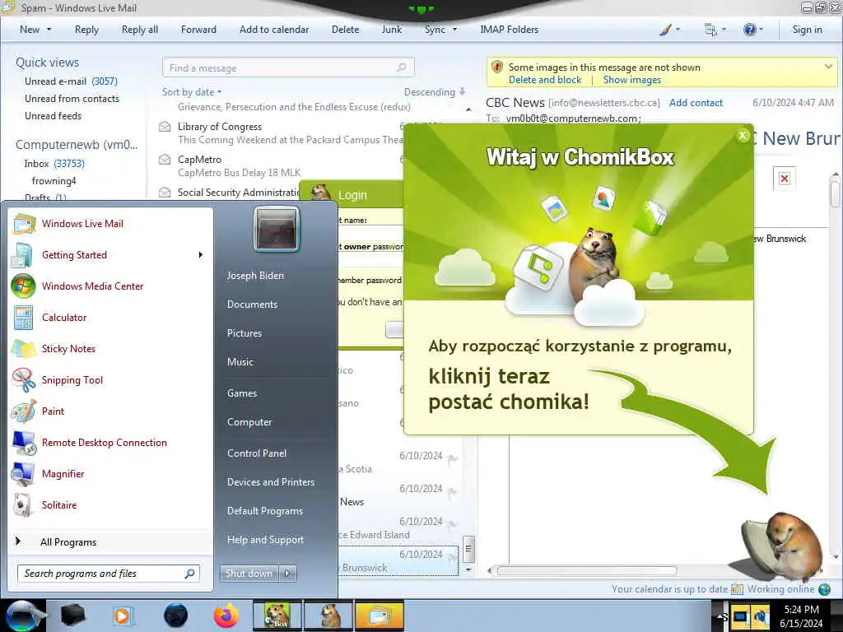The image size is (843, 632).
Task: Expand All Programs list
Action: 68,541
